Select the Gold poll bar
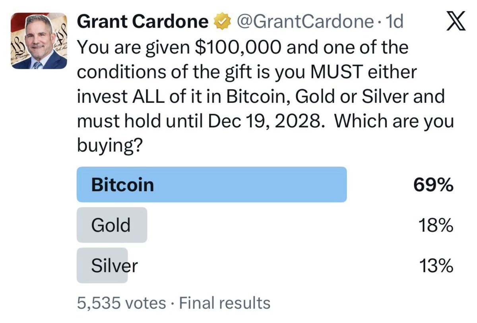This screenshot has height=323, width=477. [x=112, y=225]
